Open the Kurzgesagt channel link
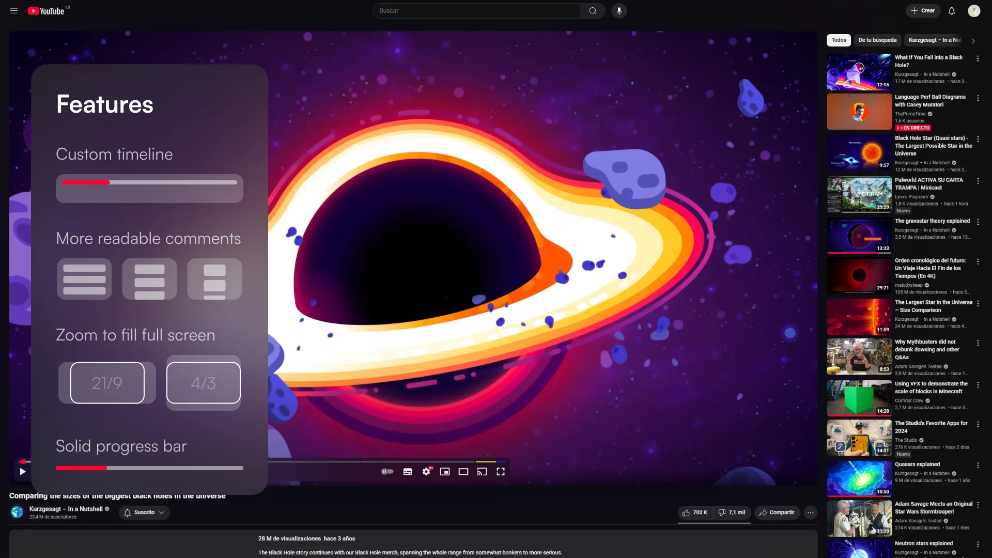The width and height of the screenshot is (992, 558). coord(67,508)
